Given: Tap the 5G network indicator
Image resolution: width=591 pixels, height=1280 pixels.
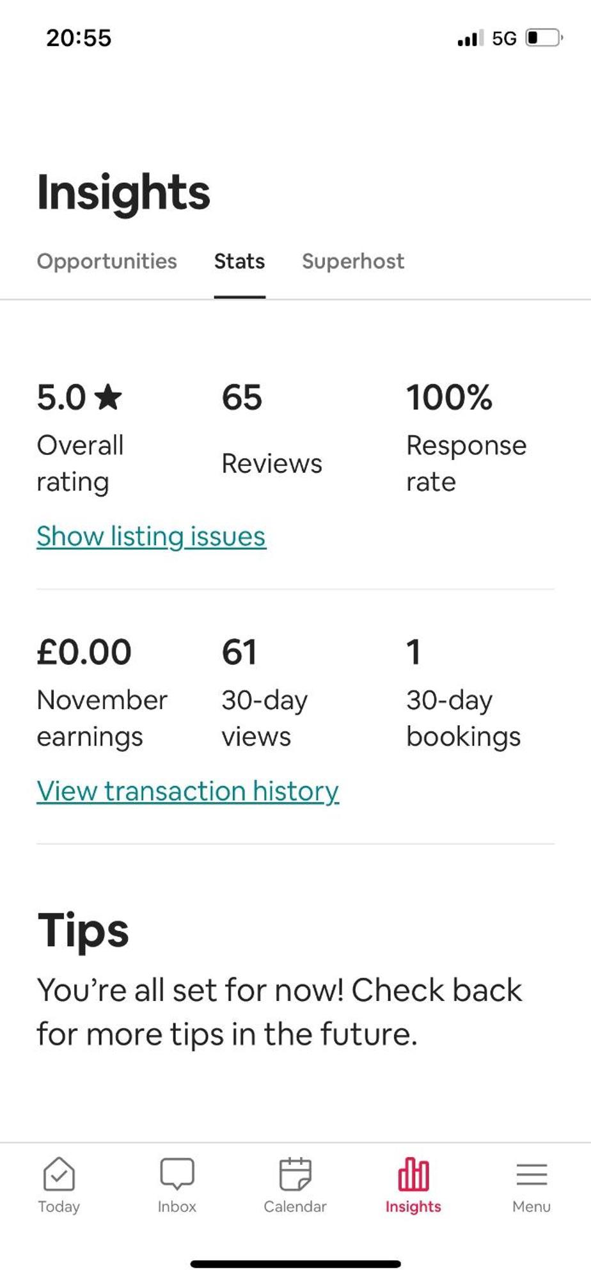Looking at the screenshot, I should (504, 38).
